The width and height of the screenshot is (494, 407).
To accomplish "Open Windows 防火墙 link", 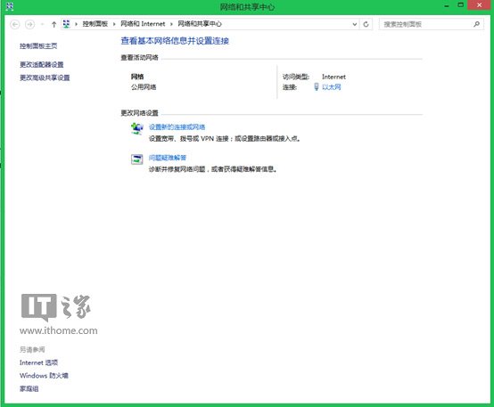I will (44, 376).
